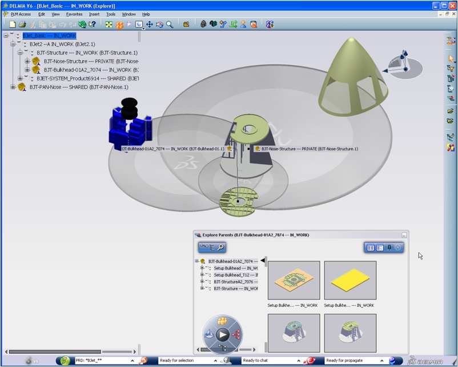Expand the BJT-Nose-Structure tree node
The width and height of the screenshot is (458, 367).
click(27, 61)
